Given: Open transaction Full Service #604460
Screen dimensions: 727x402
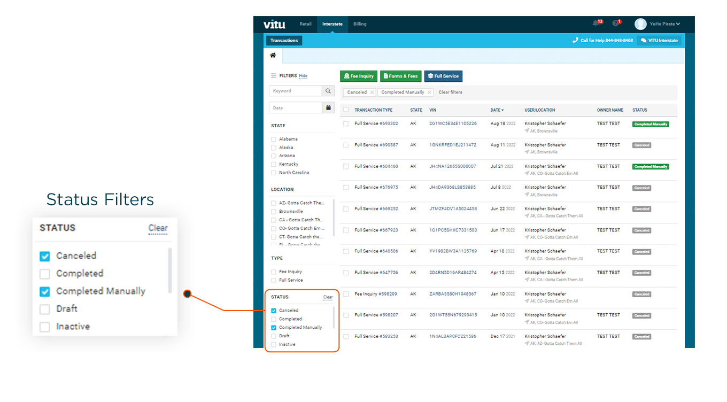Looking at the screenshot, I should pyautogui.click(x=376, y=166).
